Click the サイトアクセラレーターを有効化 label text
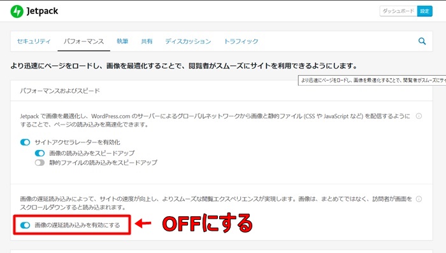 pyautogui.click(x=77, y=142)
